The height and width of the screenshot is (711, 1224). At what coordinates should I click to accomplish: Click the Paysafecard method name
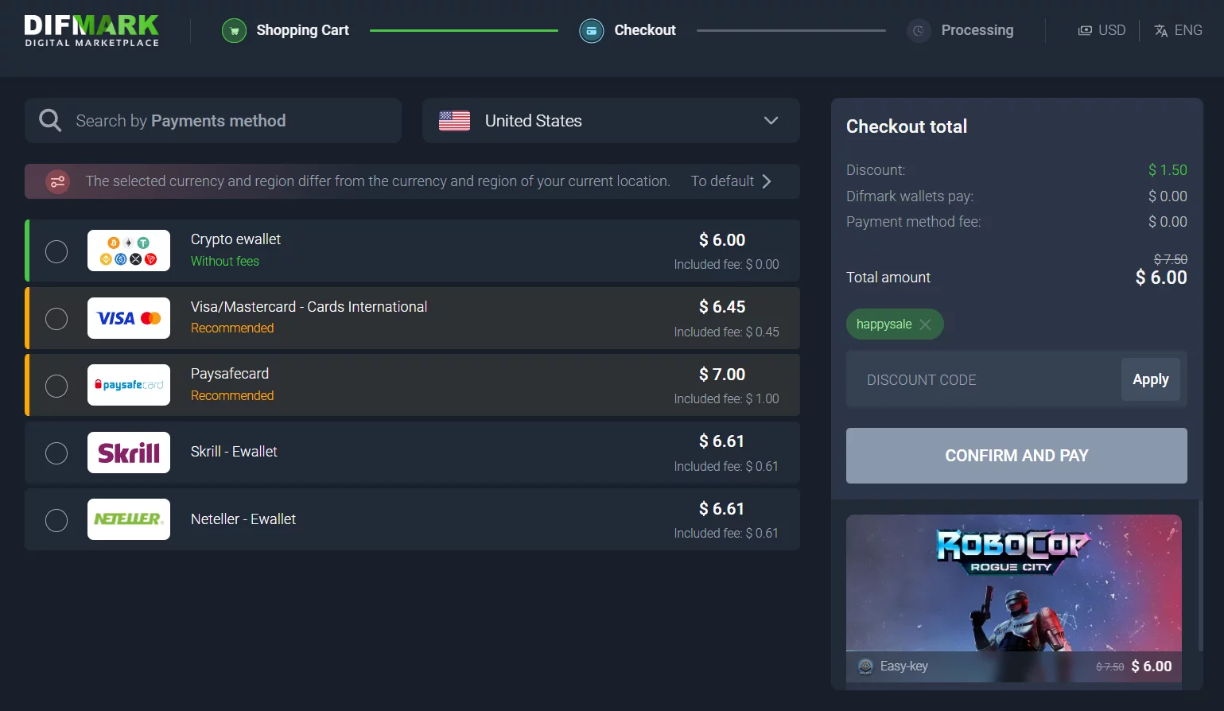[x=230, y=374]
